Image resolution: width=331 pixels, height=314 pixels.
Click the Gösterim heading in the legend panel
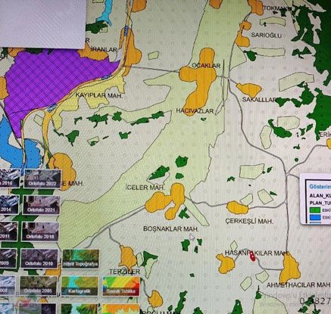coord(320,187)
